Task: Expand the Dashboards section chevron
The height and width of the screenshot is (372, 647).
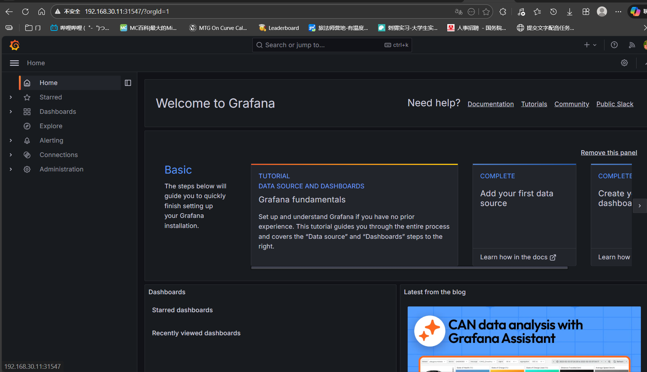Action: (x=11, y=112)
